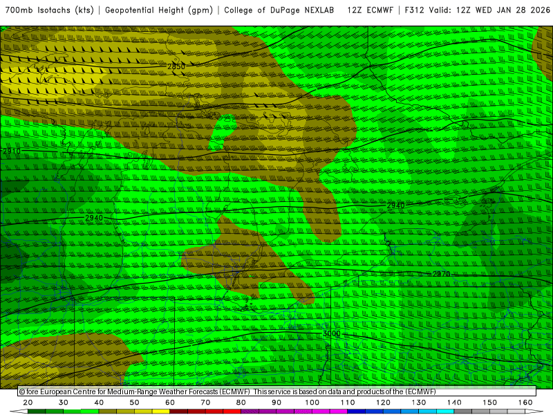The width and height of the screenshot is (553, 415).
Task: Click the 2910 height contour label
Action: click(12, 151)
